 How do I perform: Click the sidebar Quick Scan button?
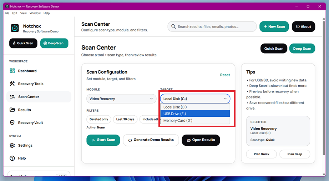[x=23, y=43]
